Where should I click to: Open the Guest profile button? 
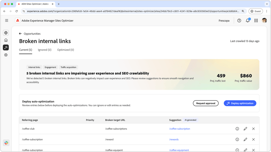(255, 11)
